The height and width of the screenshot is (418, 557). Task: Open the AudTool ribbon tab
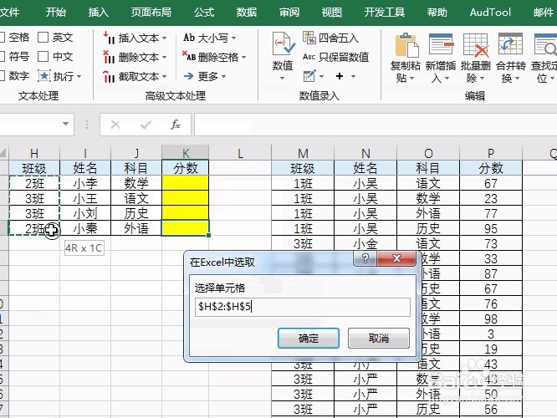[x=490, y=12]
